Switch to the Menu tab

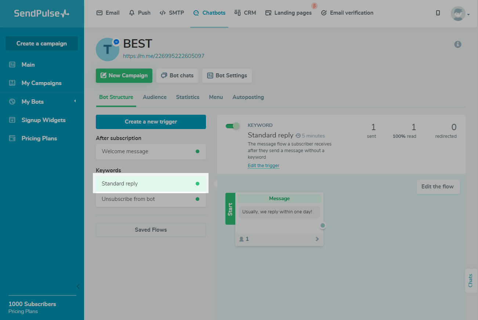click(x=216, y=97)
